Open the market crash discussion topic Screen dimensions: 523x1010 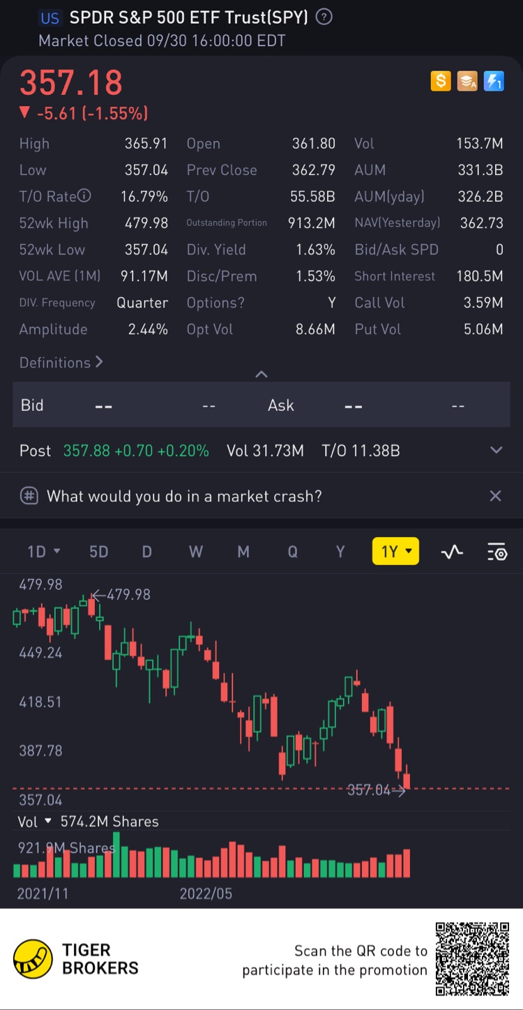(184, 496)
